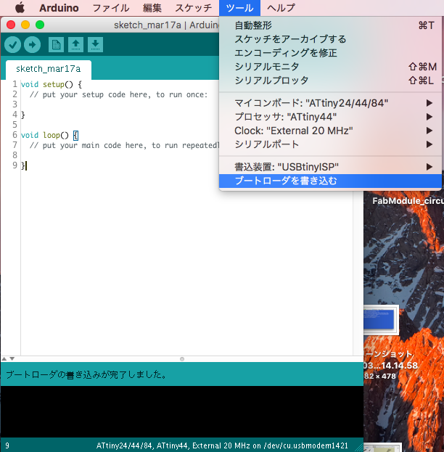Screen dimensions: 444x452
Task: Click the blue screenshot thumbnail on desktop
Action: coord(379,319)
